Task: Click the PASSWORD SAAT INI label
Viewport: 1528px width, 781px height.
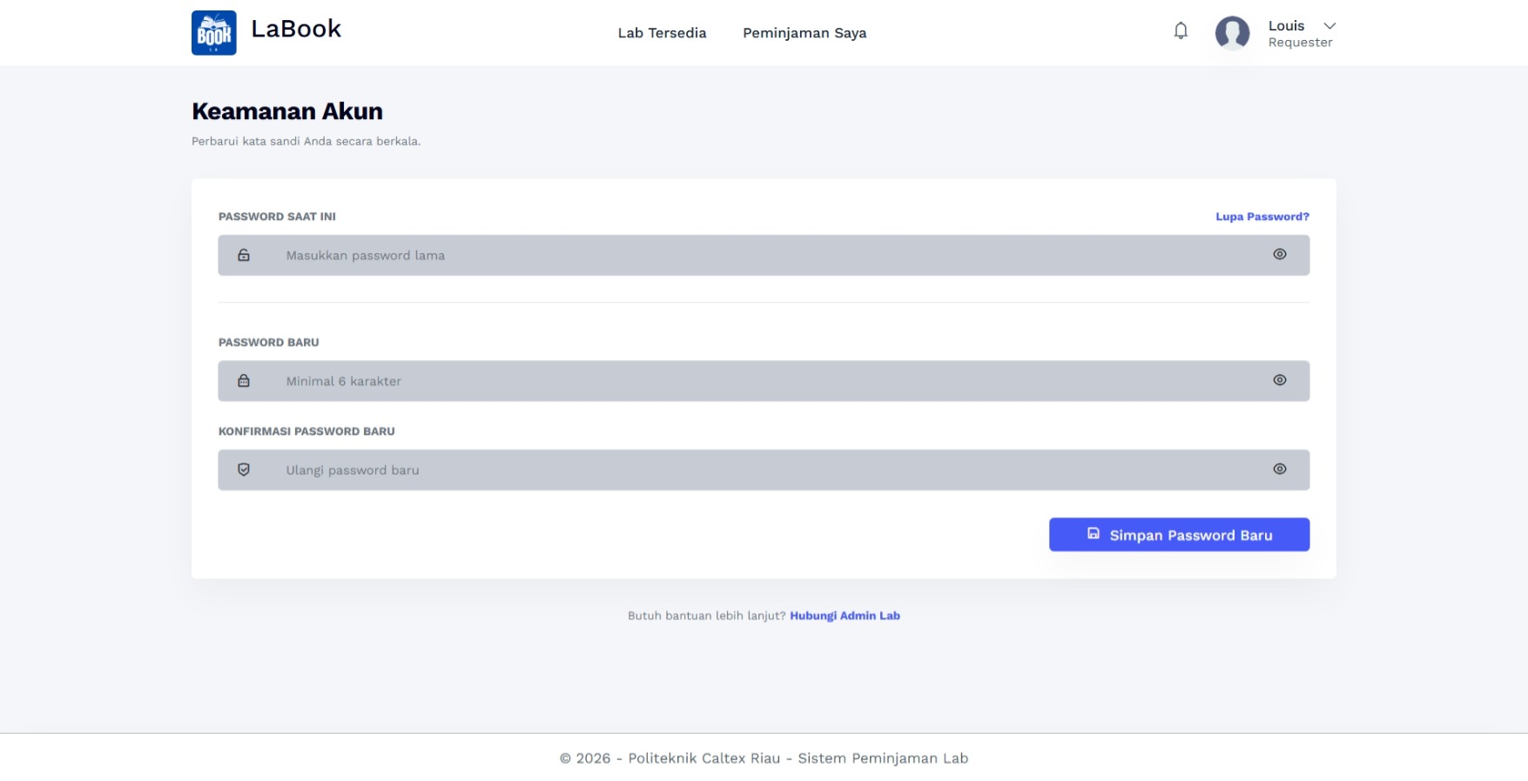Action: pyautogui.click(x=277, y=217)
